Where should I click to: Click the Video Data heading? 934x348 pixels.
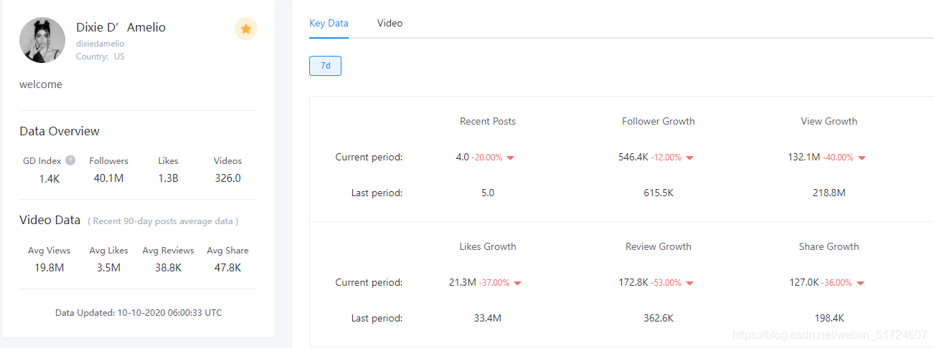click(49, 220)
